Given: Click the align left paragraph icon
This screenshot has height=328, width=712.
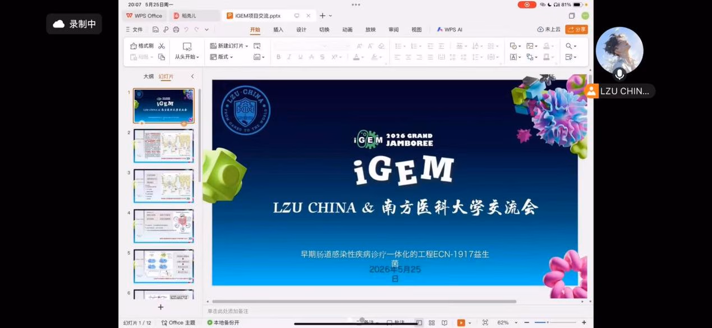Looking at the screenshot, I should click(397, 57).
